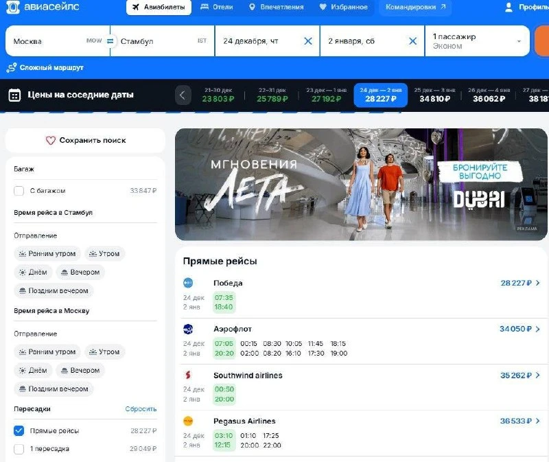Click the Победа airline logo
This screenshot has height=462, width=549.
pyautogui.click(x=188, y=283)
